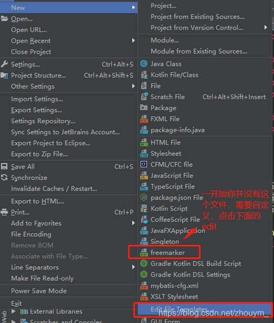Click the Synchronize refresh icon
Screen dimensions: 274x323
coord(4,177)
